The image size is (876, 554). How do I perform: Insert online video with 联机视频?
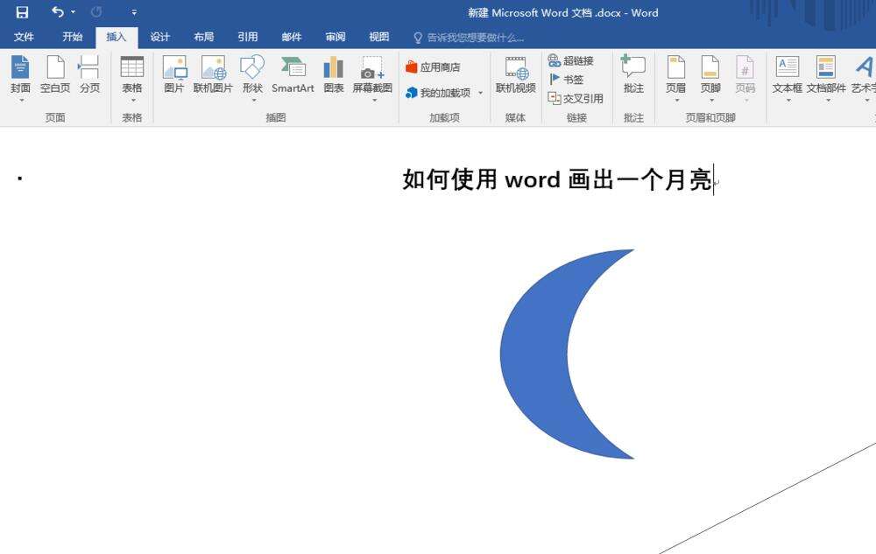(515, 74)
